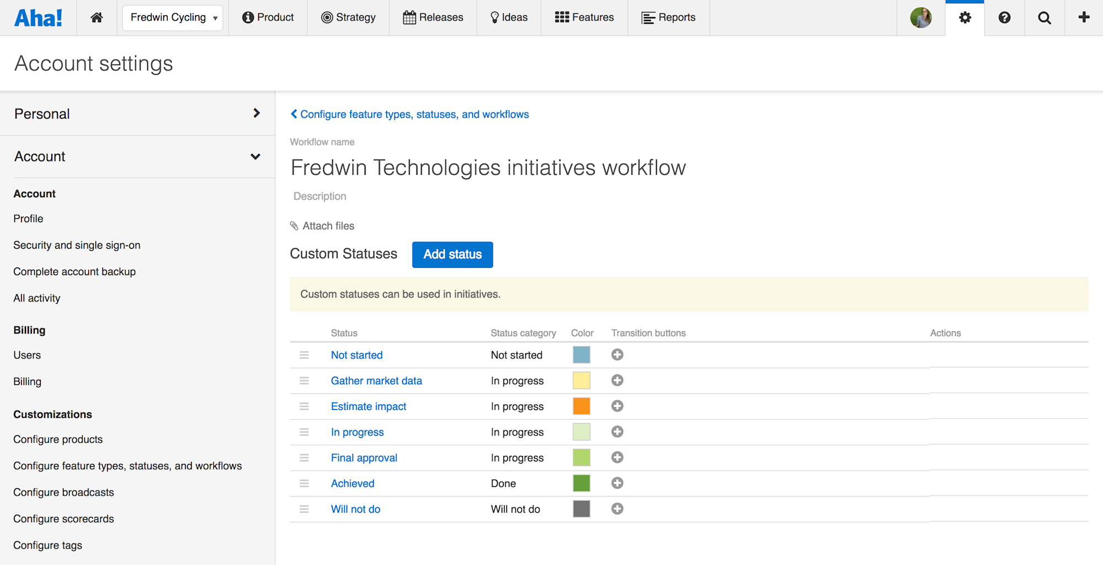The width and height of the screenshot is (1103, 565).
Task: Edit the workflow name field
Action: [x=488, y=168]
